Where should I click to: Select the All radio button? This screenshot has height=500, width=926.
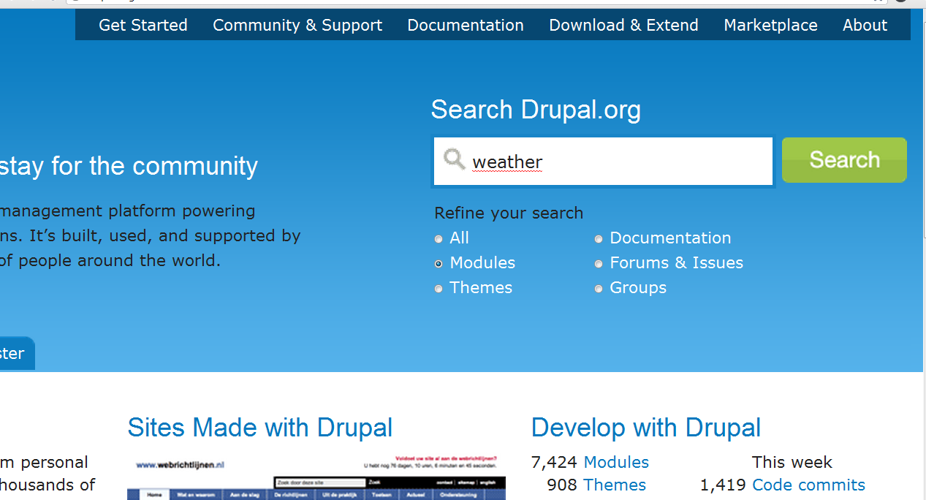coord(439,239)
